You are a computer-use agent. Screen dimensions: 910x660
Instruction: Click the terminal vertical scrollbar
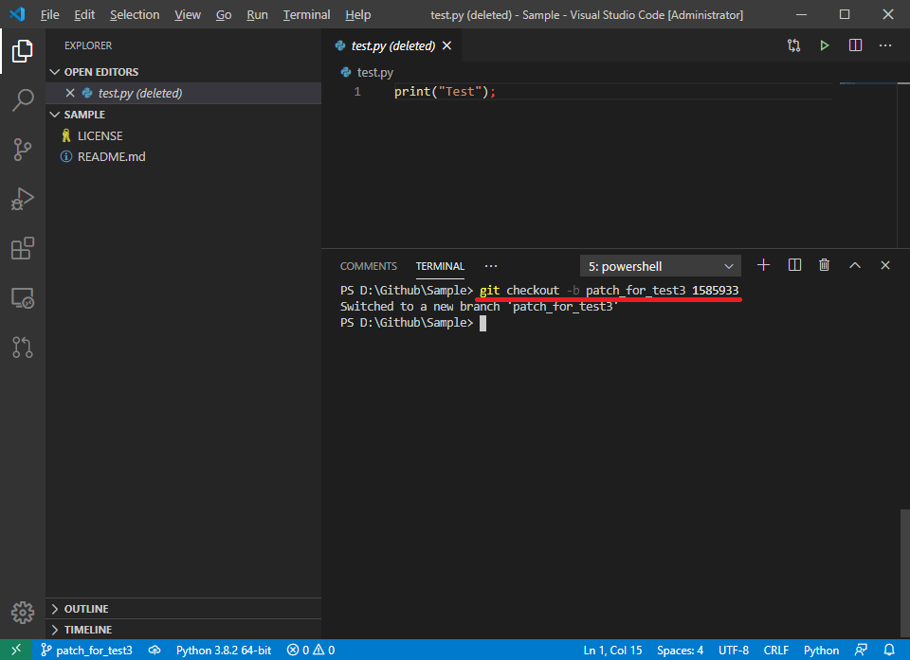904,573
